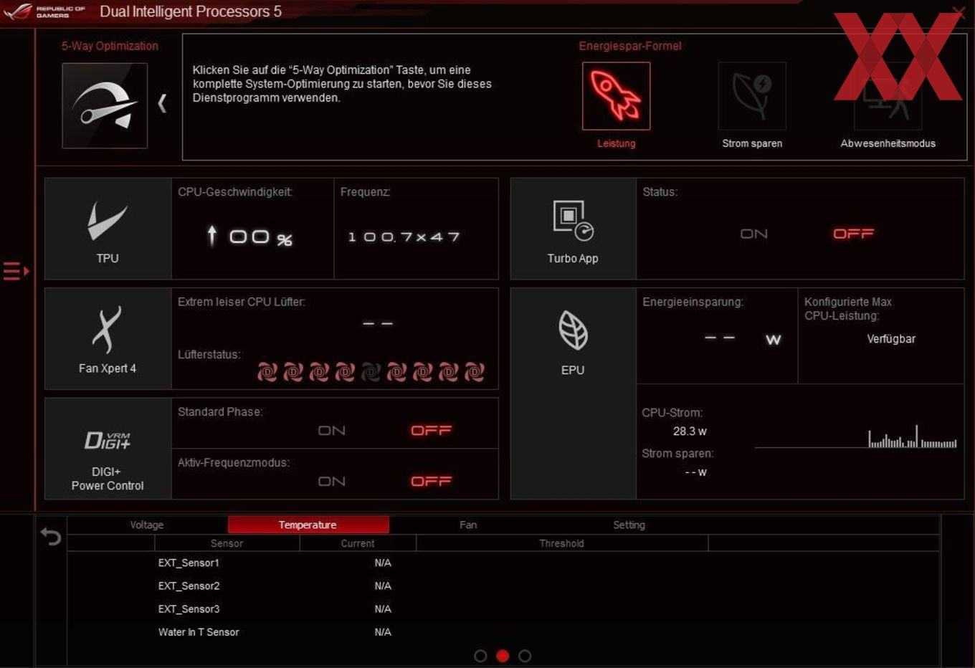The width and height of the screenshot is (975, 668).
Task: Expand the left side menu
Action: pyautogui.click(x=16, y=272)
